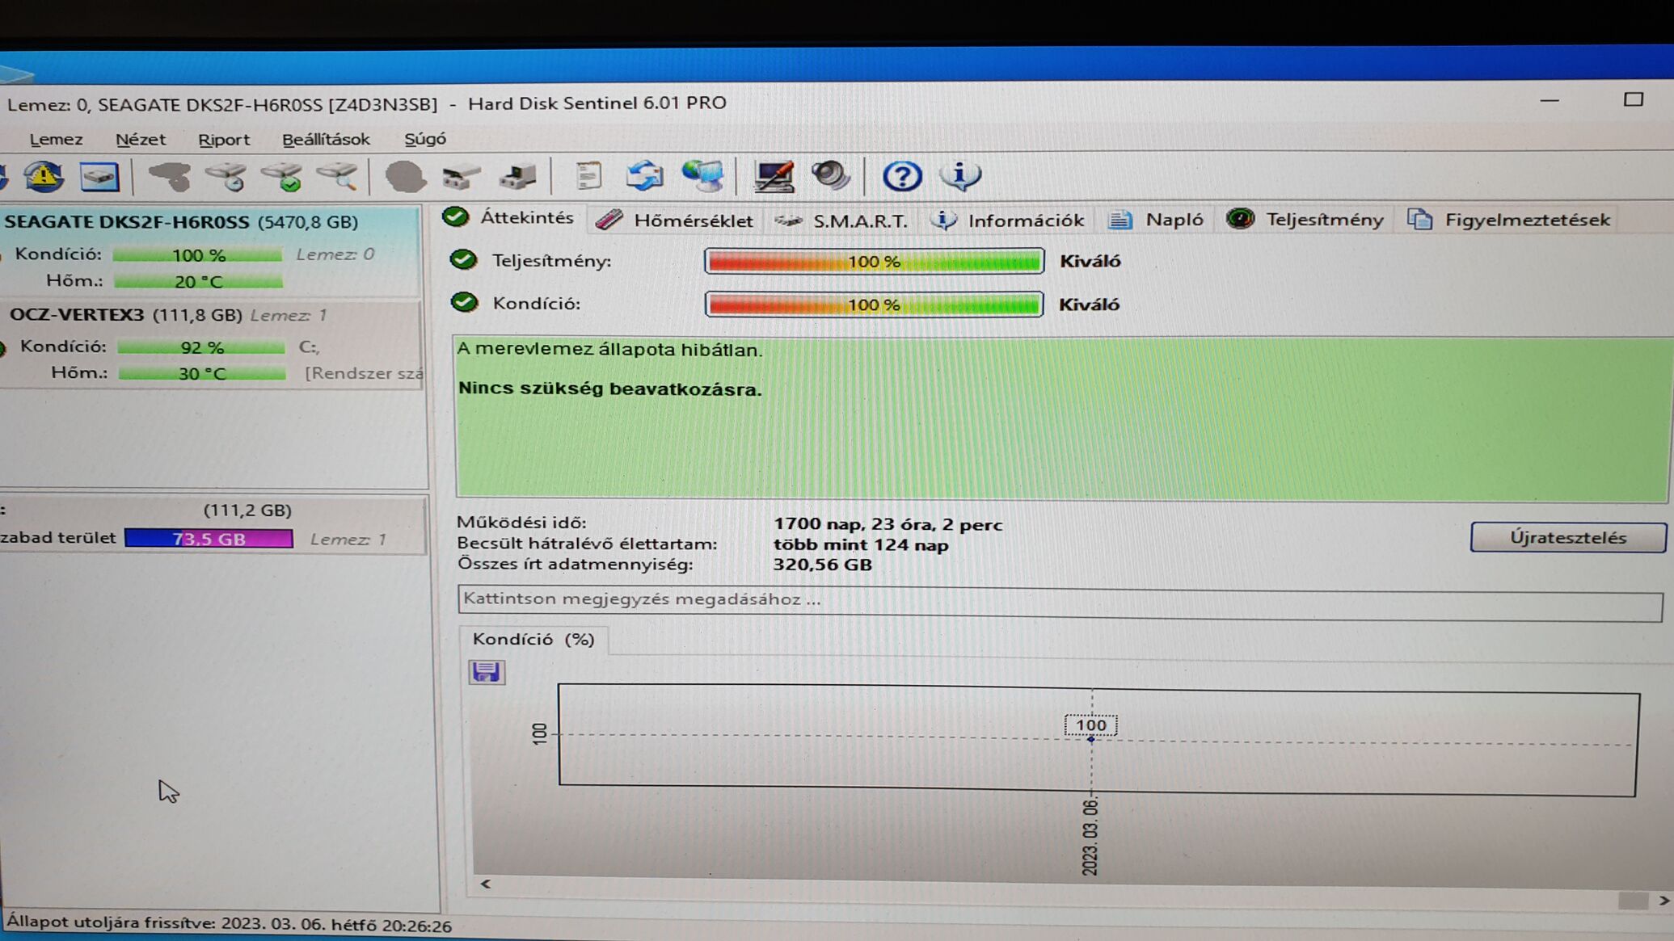The height and width of the screenshot is (941, 1674).
Task: Select the Kondíció (%) graph tab
Action: [533, 639]
